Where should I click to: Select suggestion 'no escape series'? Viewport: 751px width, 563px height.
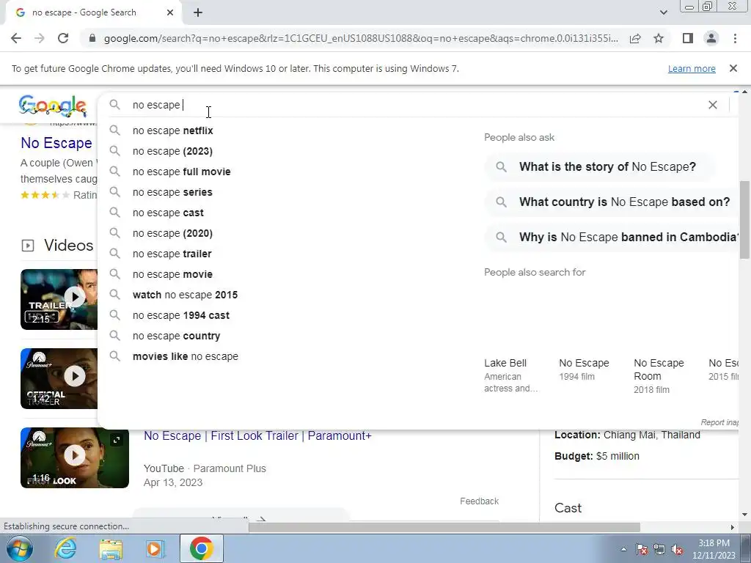[x=172, y=193]
